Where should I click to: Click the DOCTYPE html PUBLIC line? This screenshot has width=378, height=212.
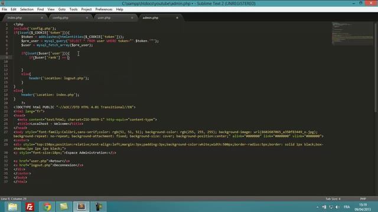pyautogui.click(x=74, y=107)
